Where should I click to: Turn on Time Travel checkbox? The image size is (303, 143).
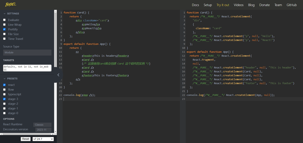tap(4, 39)
